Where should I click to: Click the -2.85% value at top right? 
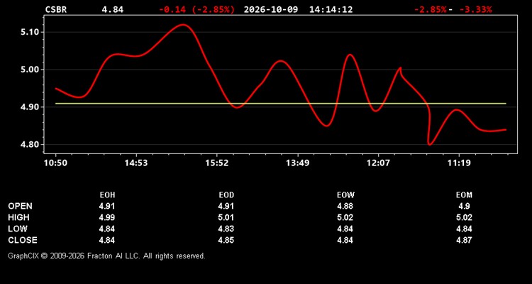click(x=431, y=9)
